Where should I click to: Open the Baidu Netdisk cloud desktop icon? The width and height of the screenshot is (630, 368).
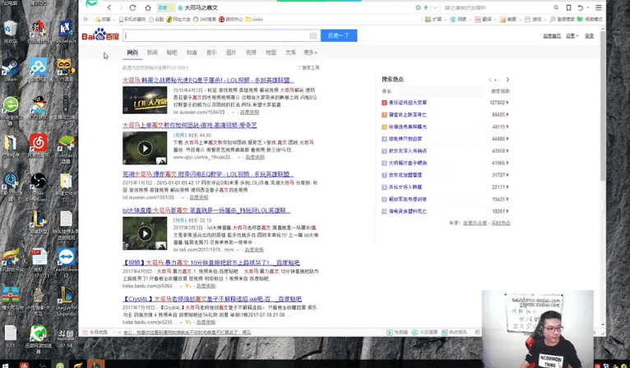tap(38, 71)
